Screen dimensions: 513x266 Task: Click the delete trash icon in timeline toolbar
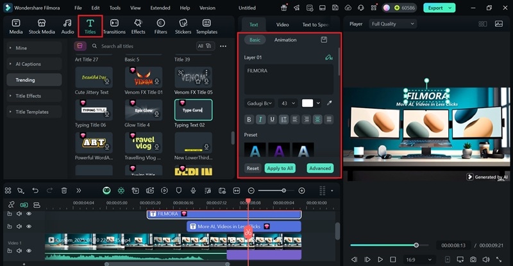(x=64, y=191)
